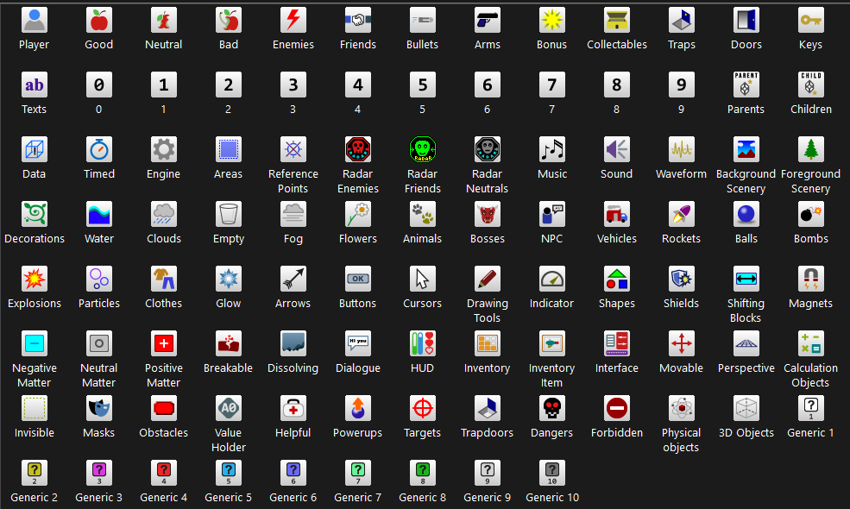850x509 pixels.
Task: Pick the Music notes icon
Action: pos(551,149)
